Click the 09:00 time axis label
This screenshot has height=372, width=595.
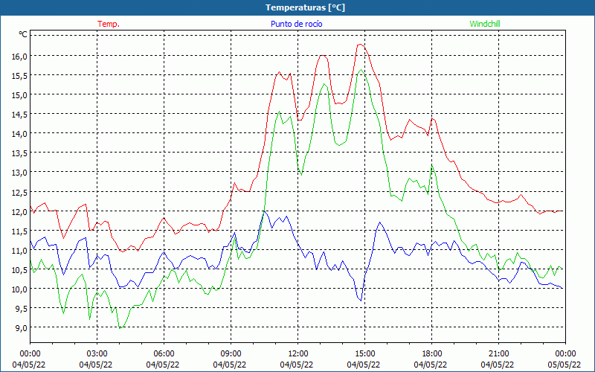tap(231, 353)
